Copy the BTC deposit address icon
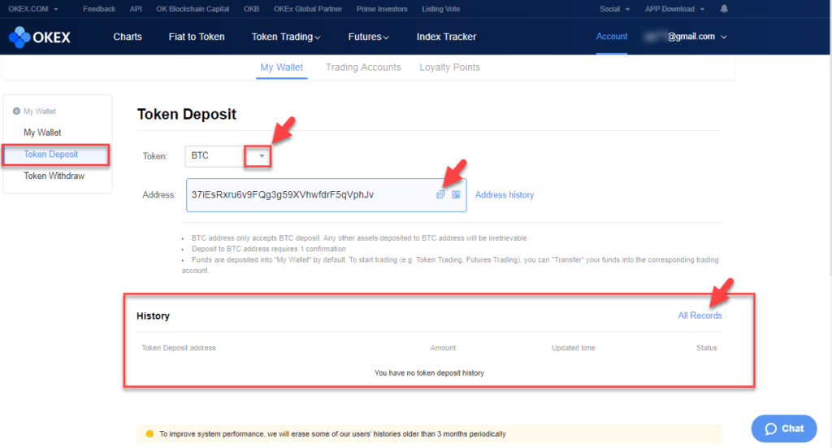Screen dimensions: 832x448 440,195
